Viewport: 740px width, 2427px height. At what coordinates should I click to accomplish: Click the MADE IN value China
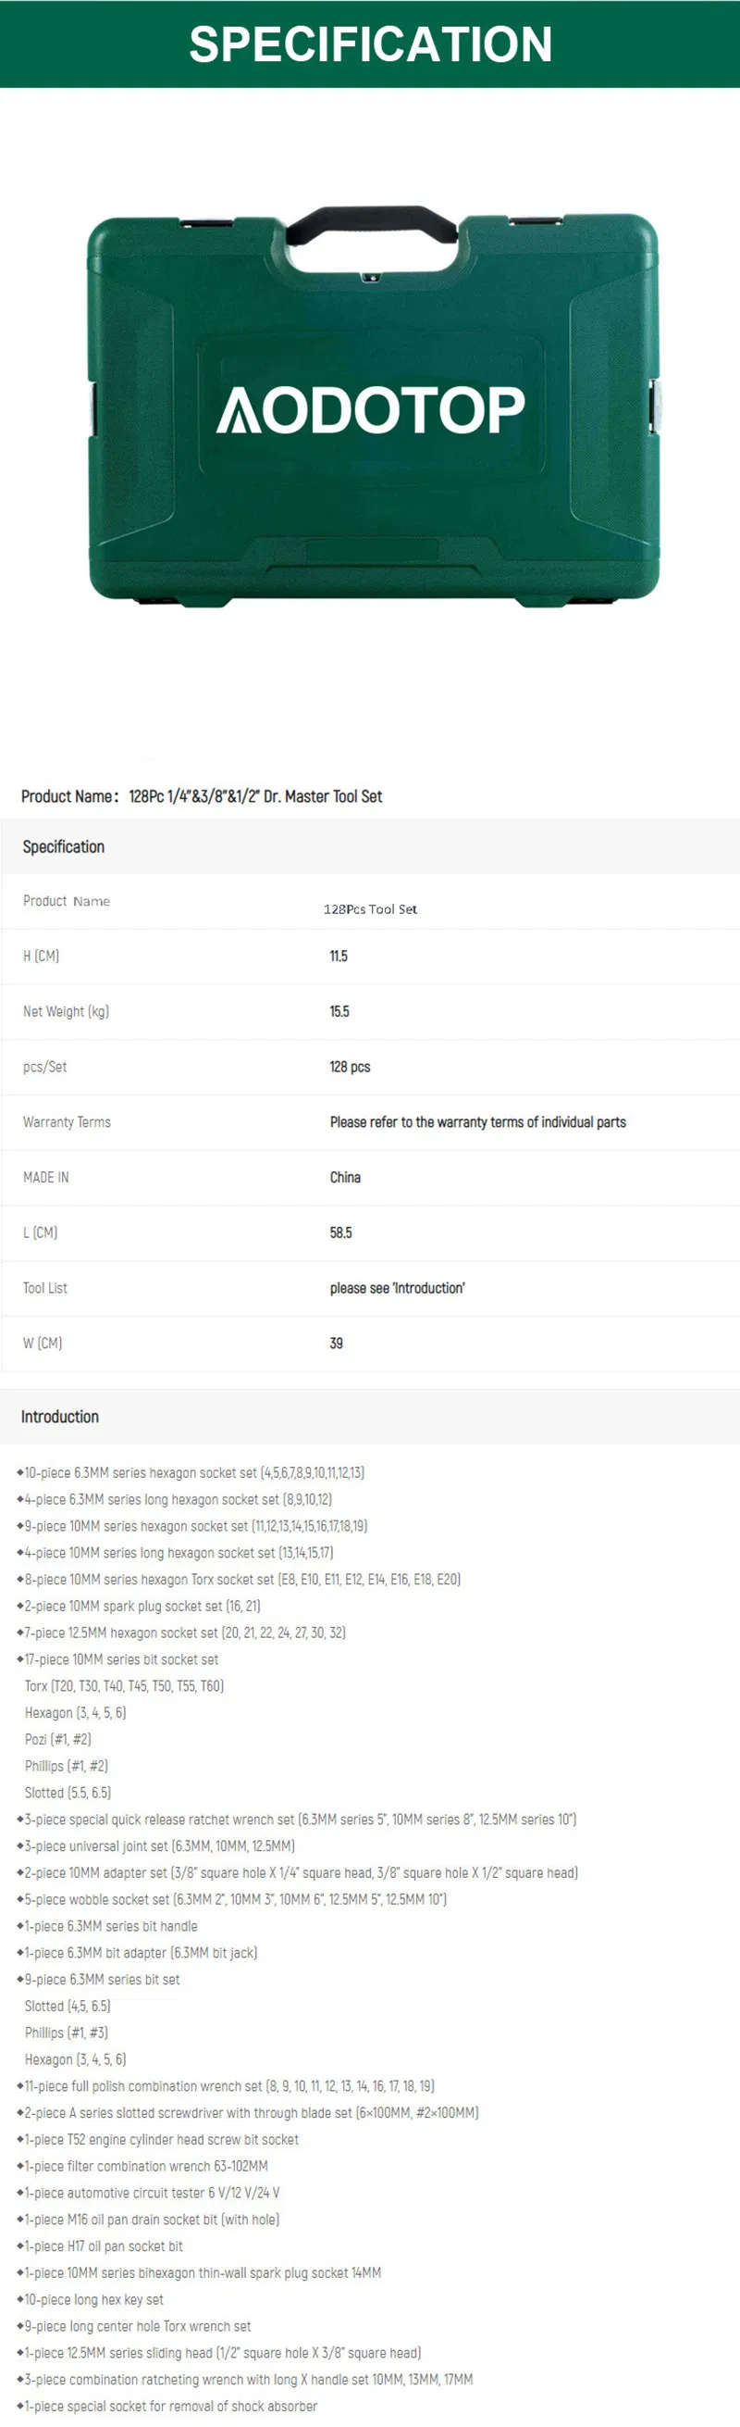pyautogui.click(x=345, y=1177)
